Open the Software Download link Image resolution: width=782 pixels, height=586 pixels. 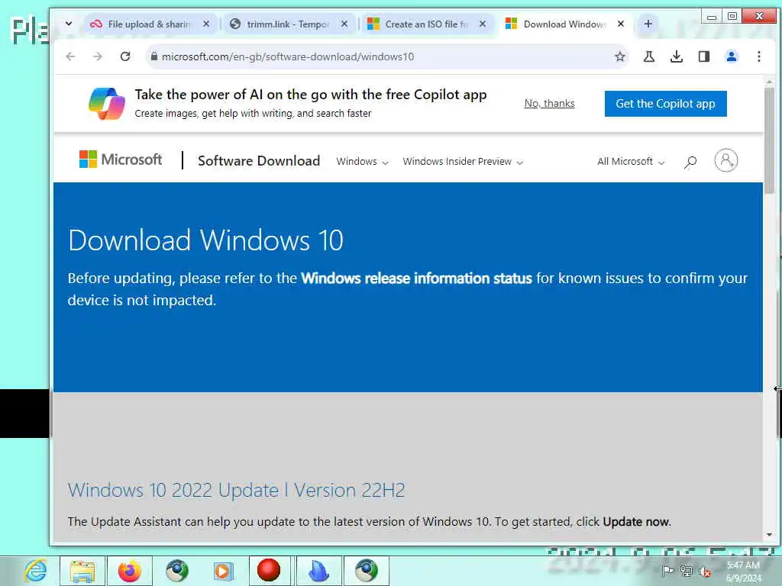click(259, 161)
